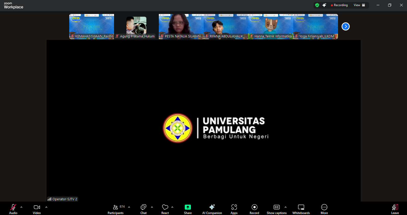Open the React emoji menu

(x=165, y=209)
